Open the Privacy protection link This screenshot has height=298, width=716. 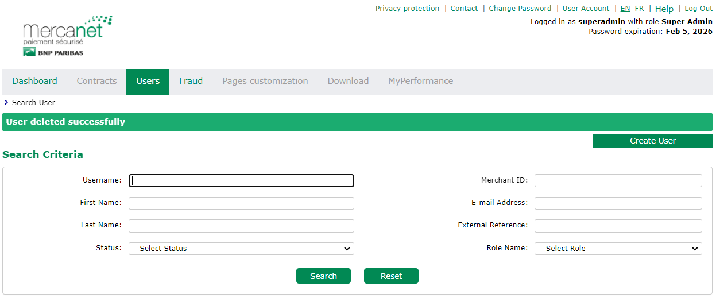[x=407, y=9]
